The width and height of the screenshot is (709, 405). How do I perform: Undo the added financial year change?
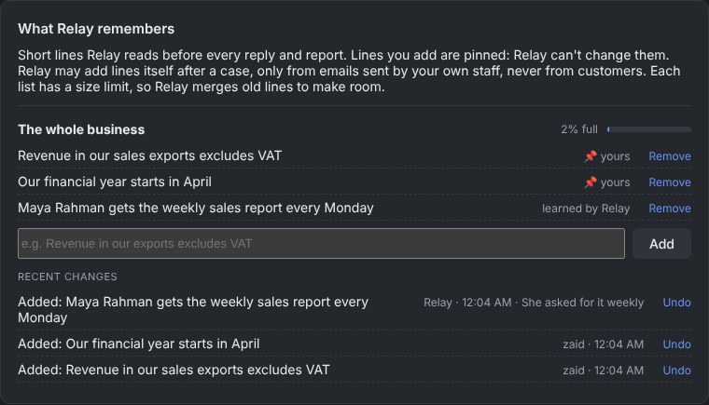pyautogui.click(x=676, y=344)
